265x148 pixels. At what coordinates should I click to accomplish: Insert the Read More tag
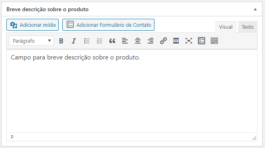coord(176,41)
